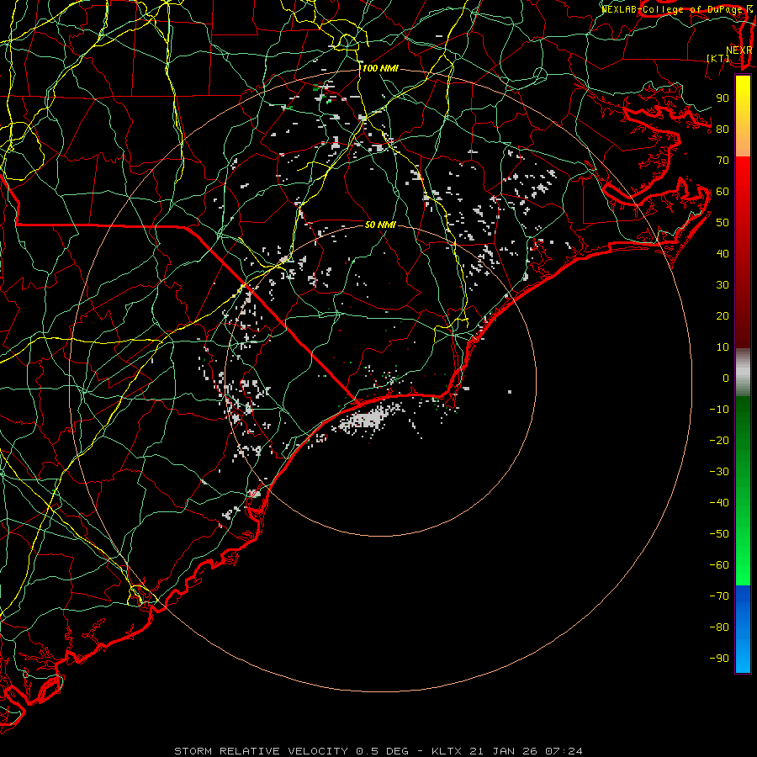Select the -40 label on velocity scale

click(719, 503)
